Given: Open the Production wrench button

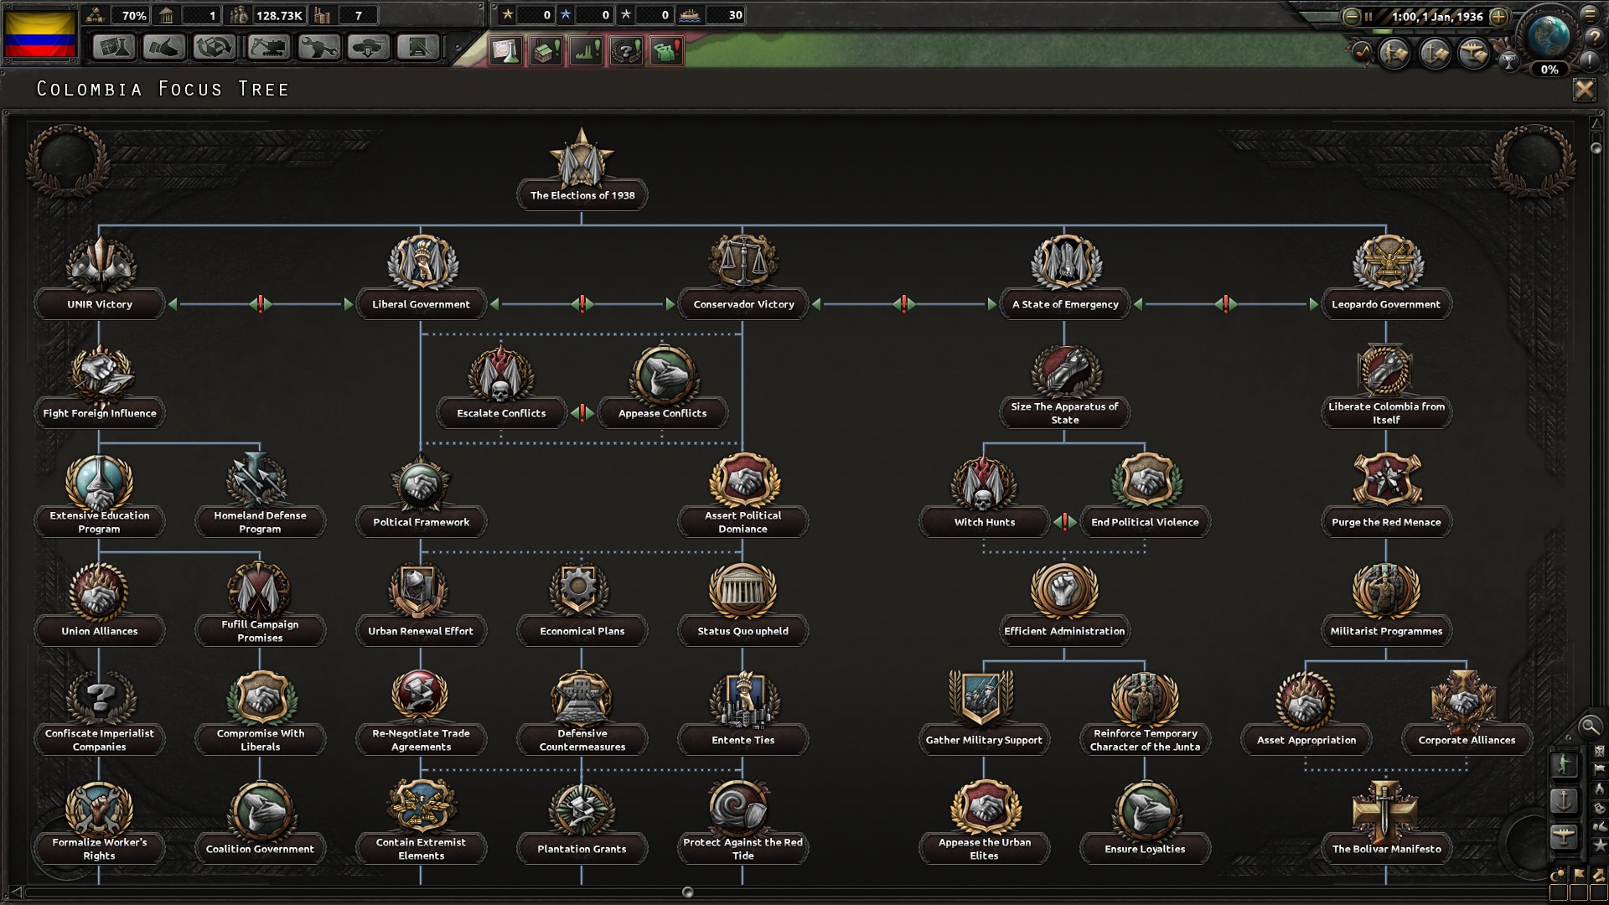Looking at the screenshot, I should tap(318, 48).
